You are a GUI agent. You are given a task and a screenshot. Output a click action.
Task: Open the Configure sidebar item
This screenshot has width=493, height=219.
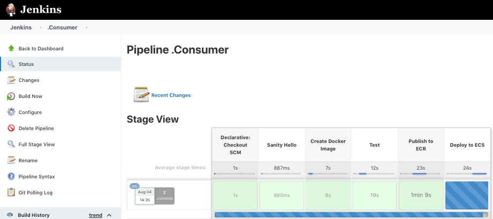click(30, 112)
